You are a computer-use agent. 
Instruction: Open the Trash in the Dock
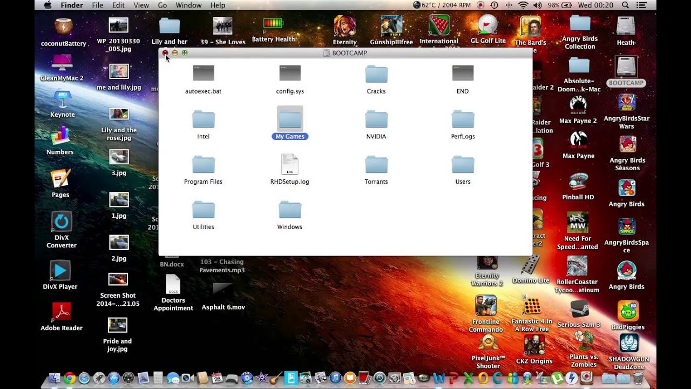[x=638, y=378]
